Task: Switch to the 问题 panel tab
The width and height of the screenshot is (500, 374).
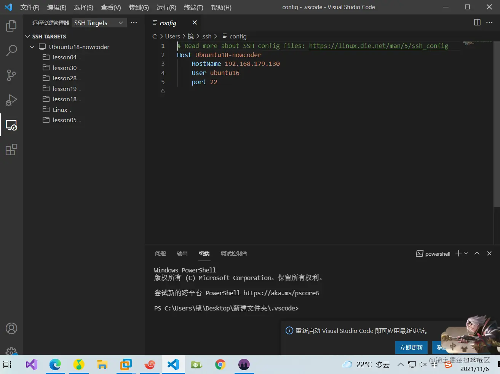Action: (160, 253)
